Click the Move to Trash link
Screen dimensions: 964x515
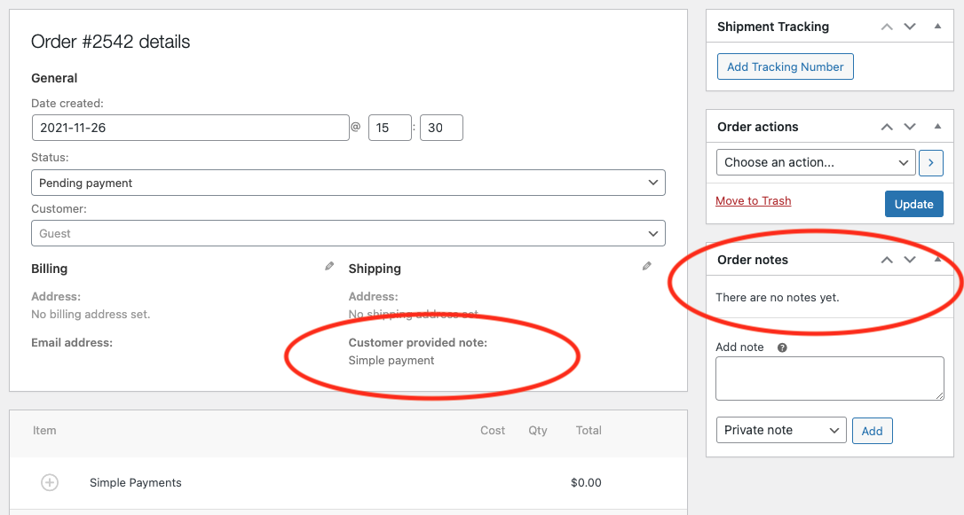(753, 200)
